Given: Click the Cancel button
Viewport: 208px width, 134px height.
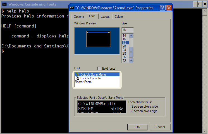Looking at the screenshot, I should click(160, 127).
